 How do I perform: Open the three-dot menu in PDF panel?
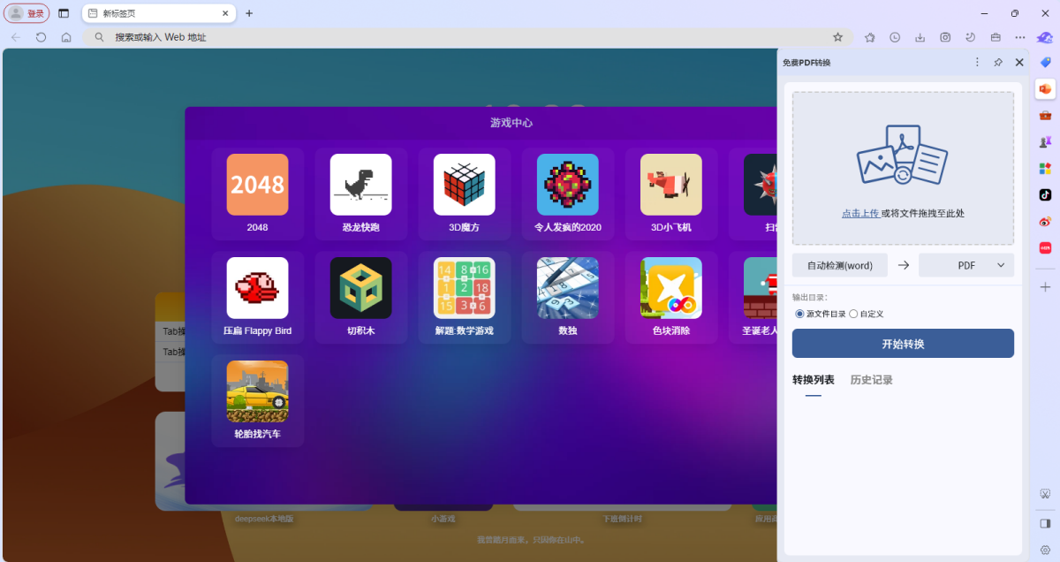(977, 63)
